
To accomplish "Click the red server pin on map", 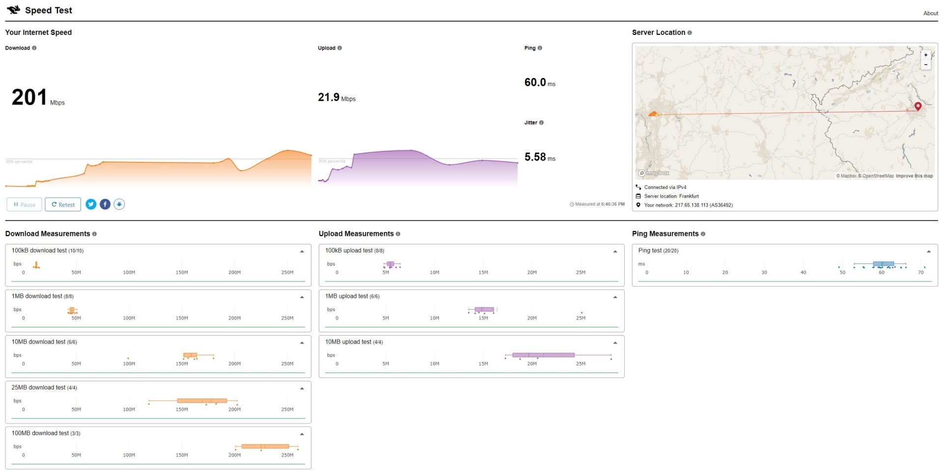I will pos(917,106).
